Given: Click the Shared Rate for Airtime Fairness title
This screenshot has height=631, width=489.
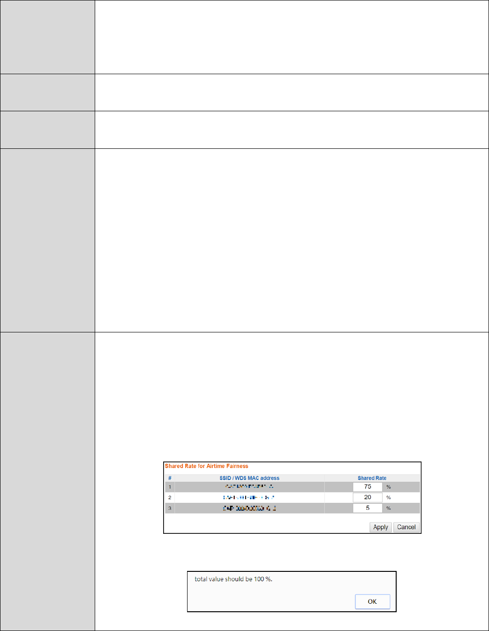Looking at the screenshot, I should pyautogui.click(x=207, y=466).
